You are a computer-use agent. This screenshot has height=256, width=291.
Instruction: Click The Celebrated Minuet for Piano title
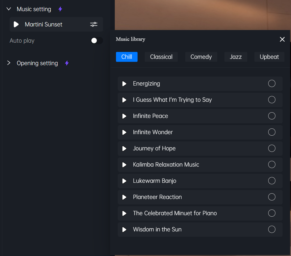[175, 213]
